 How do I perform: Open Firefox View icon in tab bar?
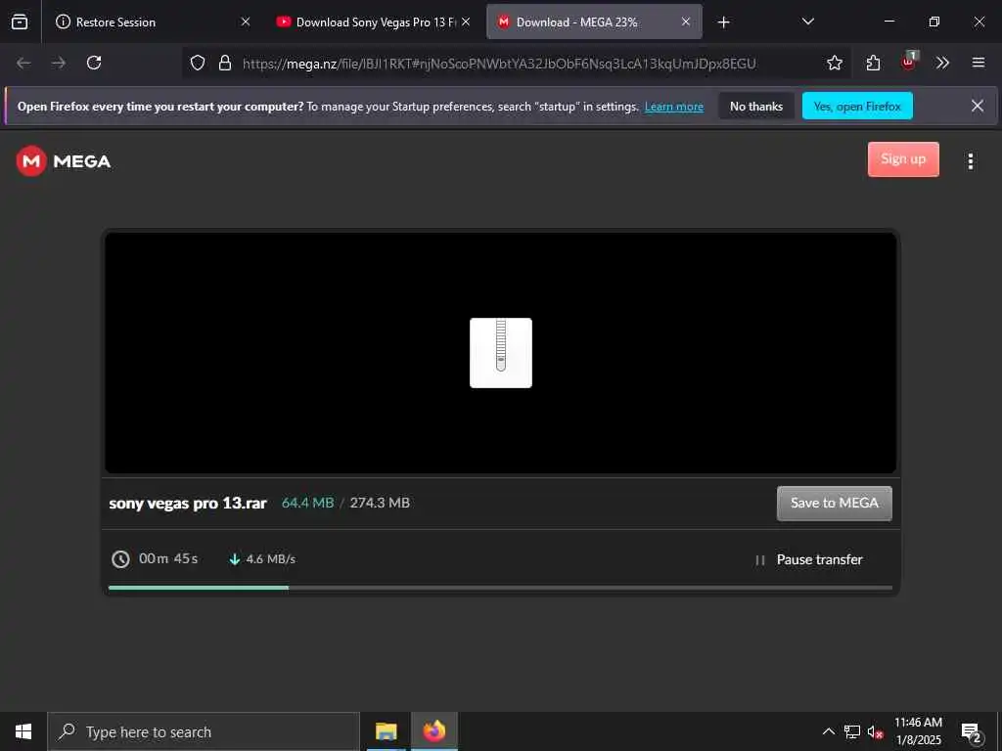(x=20, y=22)
